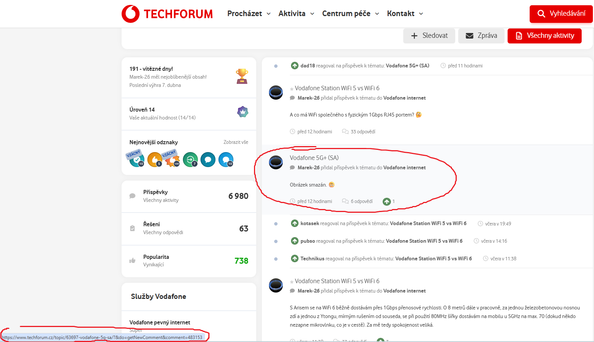The width and height of the screenshot is (594, 342).
Task: Open the teal speech bubble badge
Action: pos(208,160)
